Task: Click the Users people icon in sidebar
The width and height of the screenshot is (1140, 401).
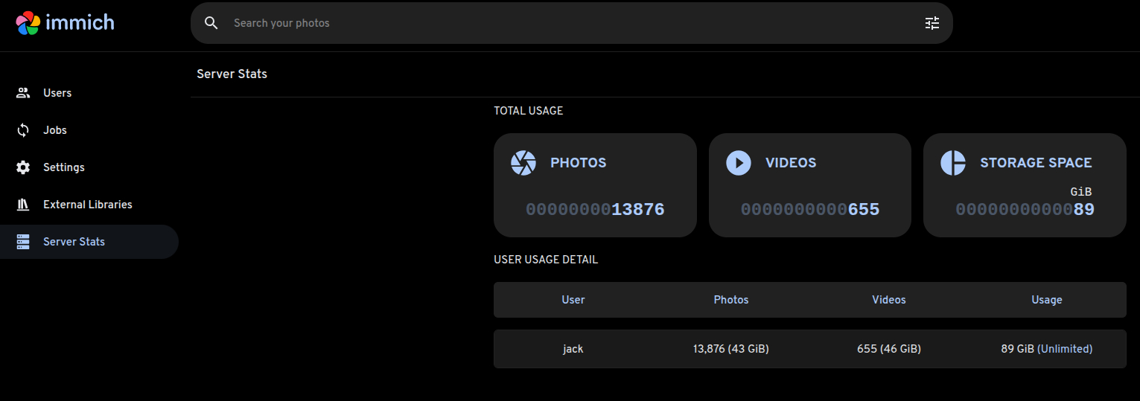Action: pos(23,93)
